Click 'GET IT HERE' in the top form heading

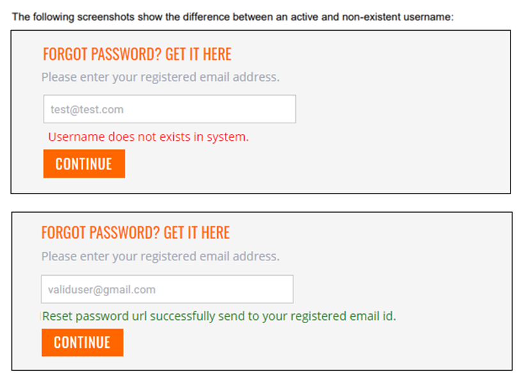click(x=198, y=54)
